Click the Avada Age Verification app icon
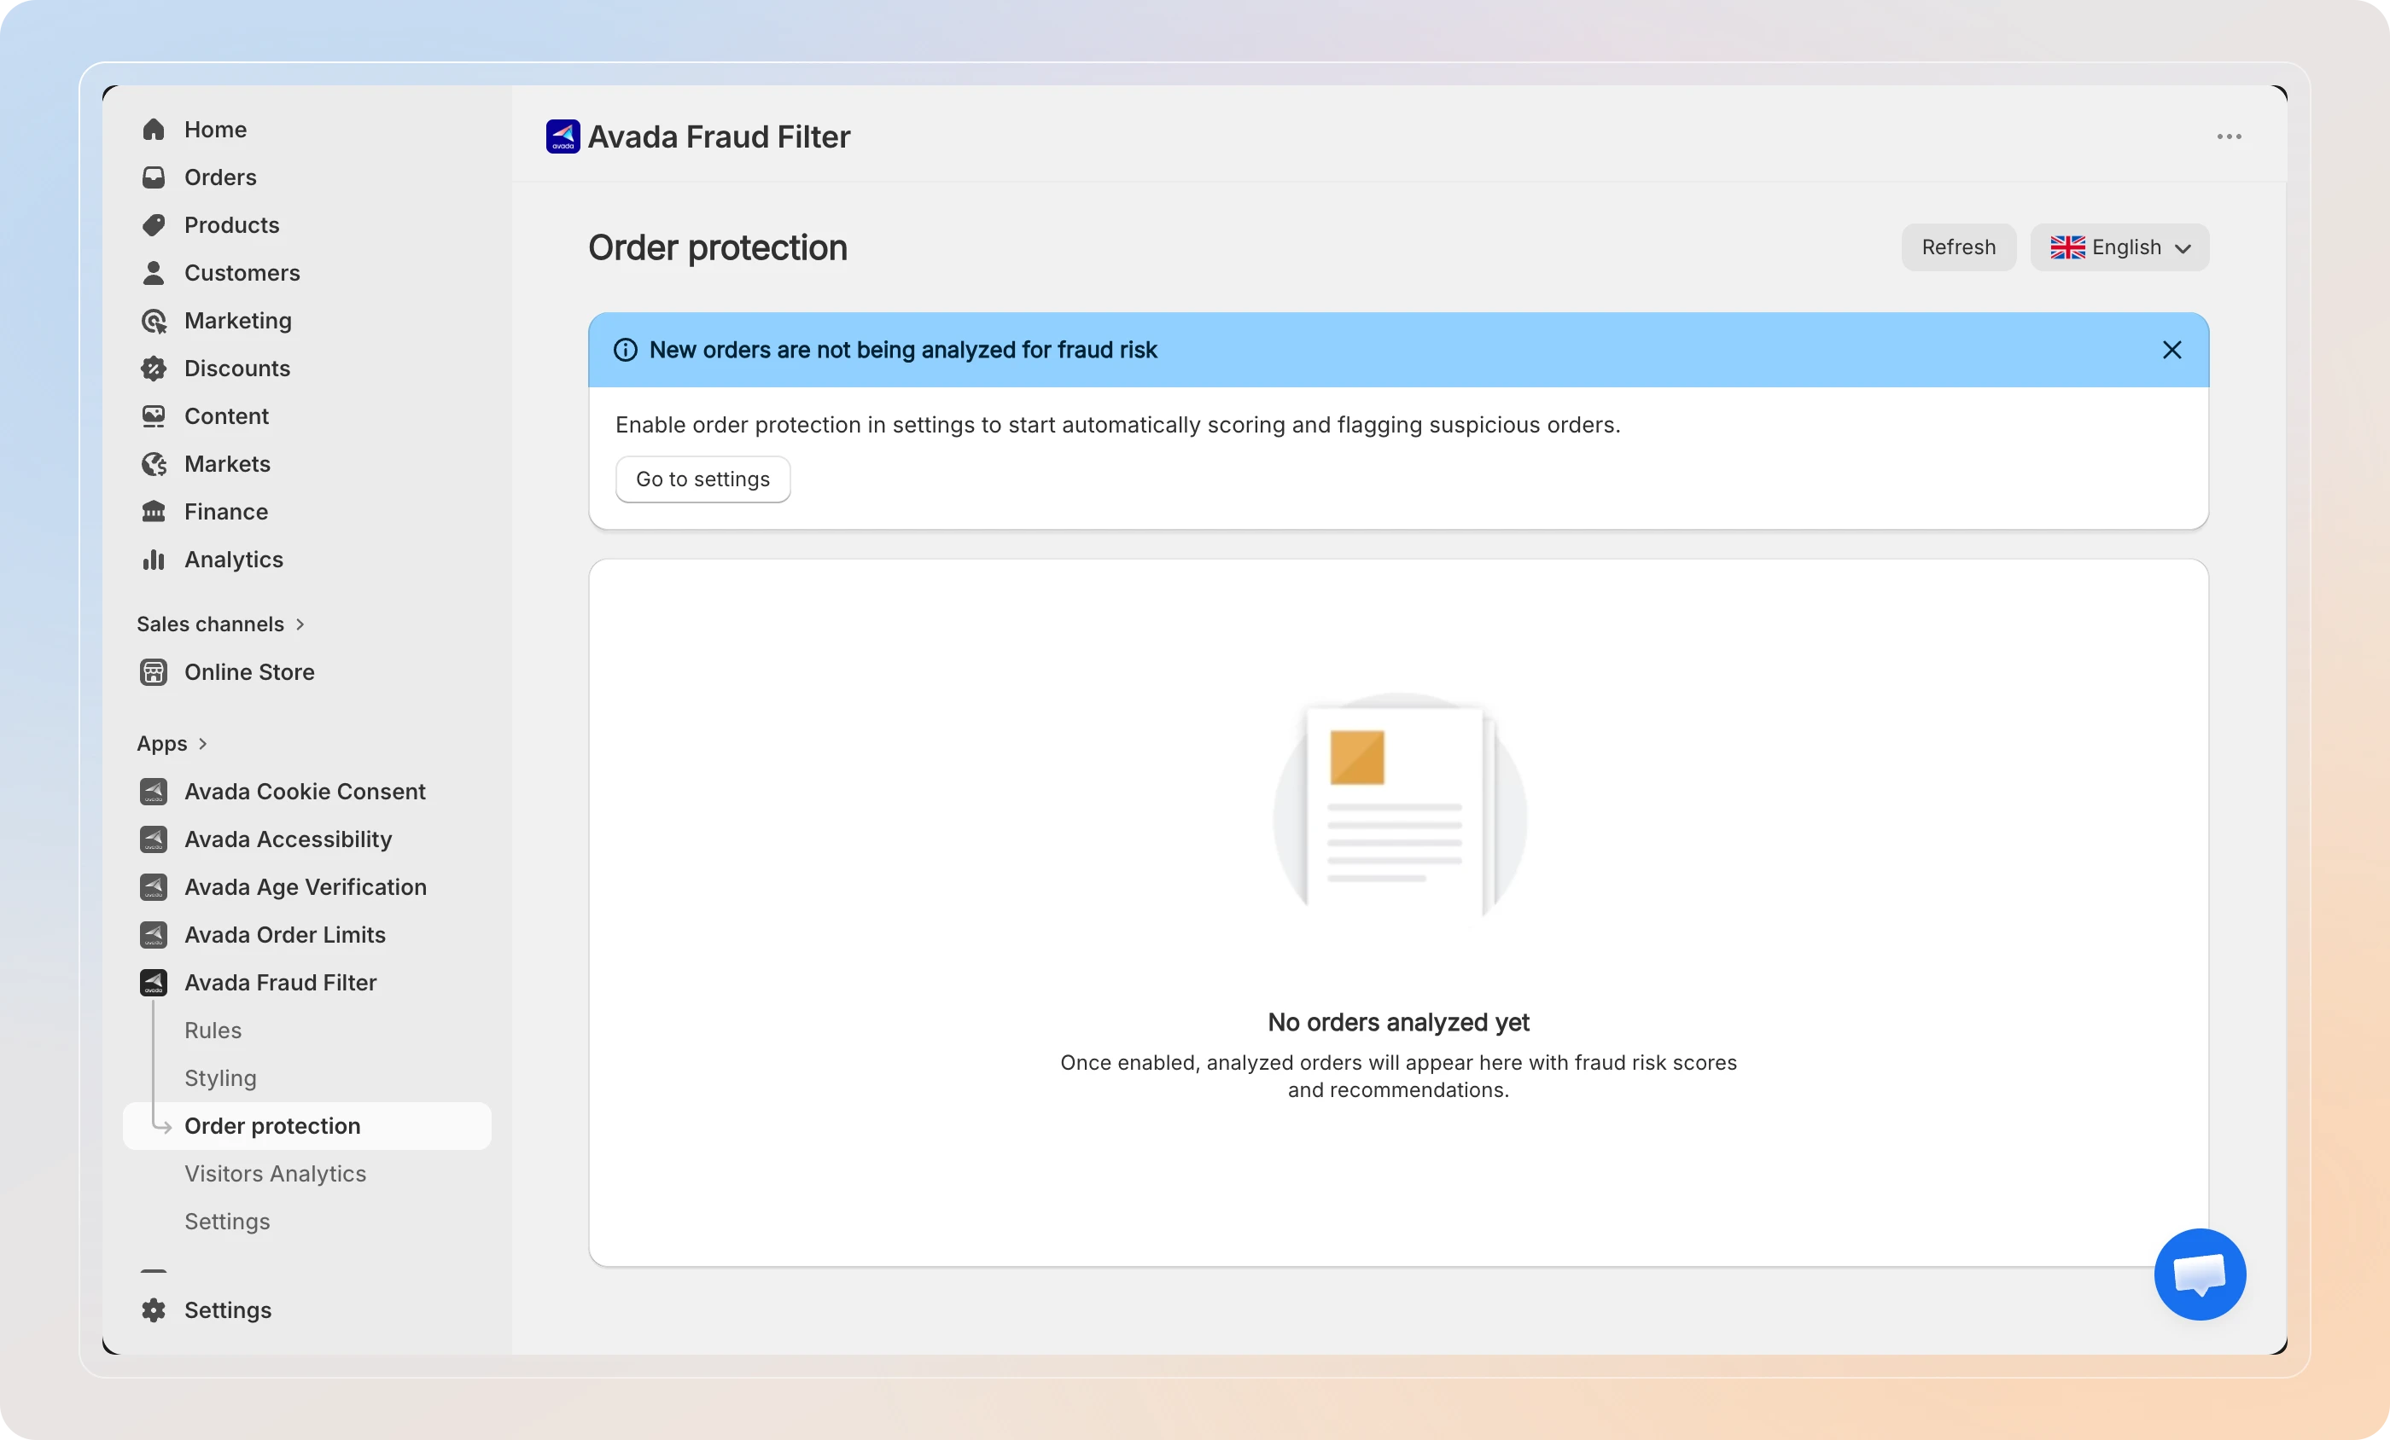 click(154, 886)
